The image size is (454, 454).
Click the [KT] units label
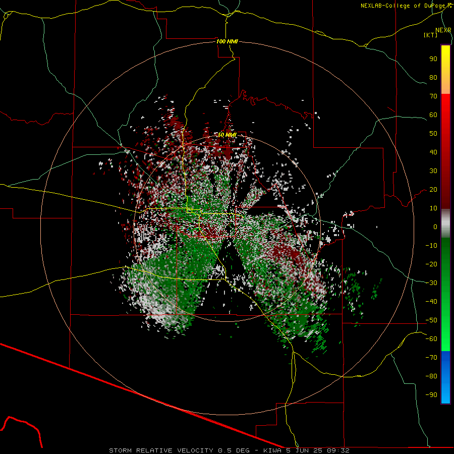click(x=431, y=35)
